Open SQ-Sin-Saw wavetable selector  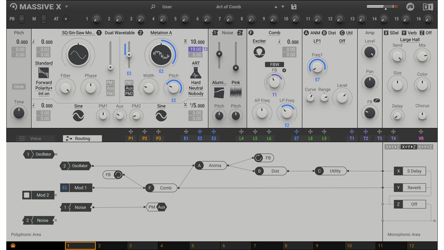(x=78, y=33)
